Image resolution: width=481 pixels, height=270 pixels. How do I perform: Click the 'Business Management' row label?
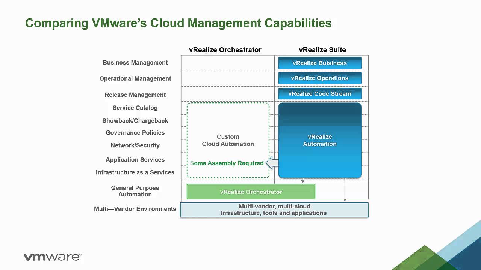coord(135,63)
